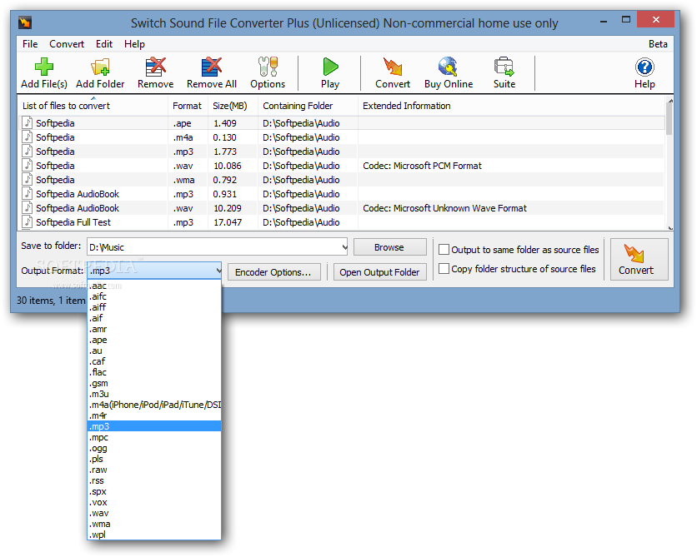This screenshot has width=697, height=557.
Task: Choose .wav from the format list
Action: point(153,513)
